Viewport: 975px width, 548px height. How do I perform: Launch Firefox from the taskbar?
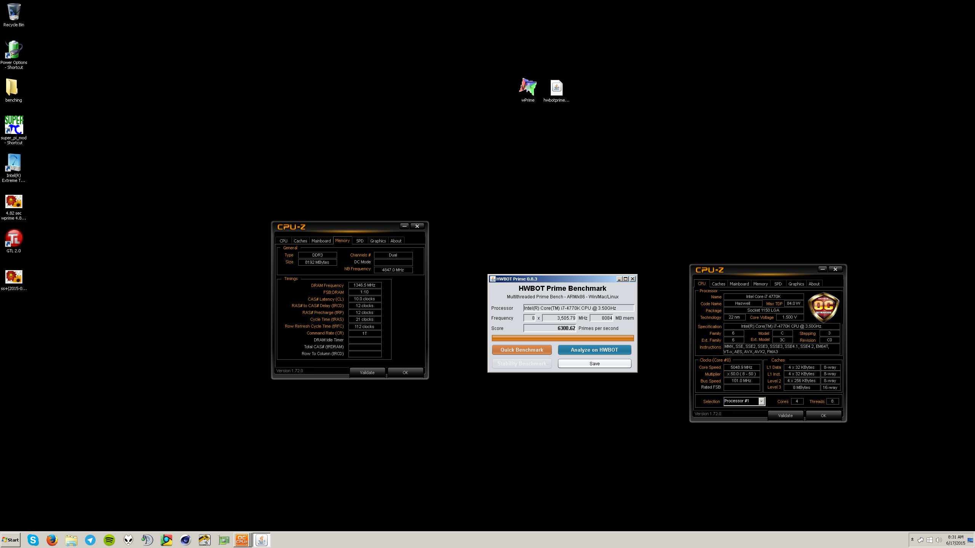tap(52, 540)
